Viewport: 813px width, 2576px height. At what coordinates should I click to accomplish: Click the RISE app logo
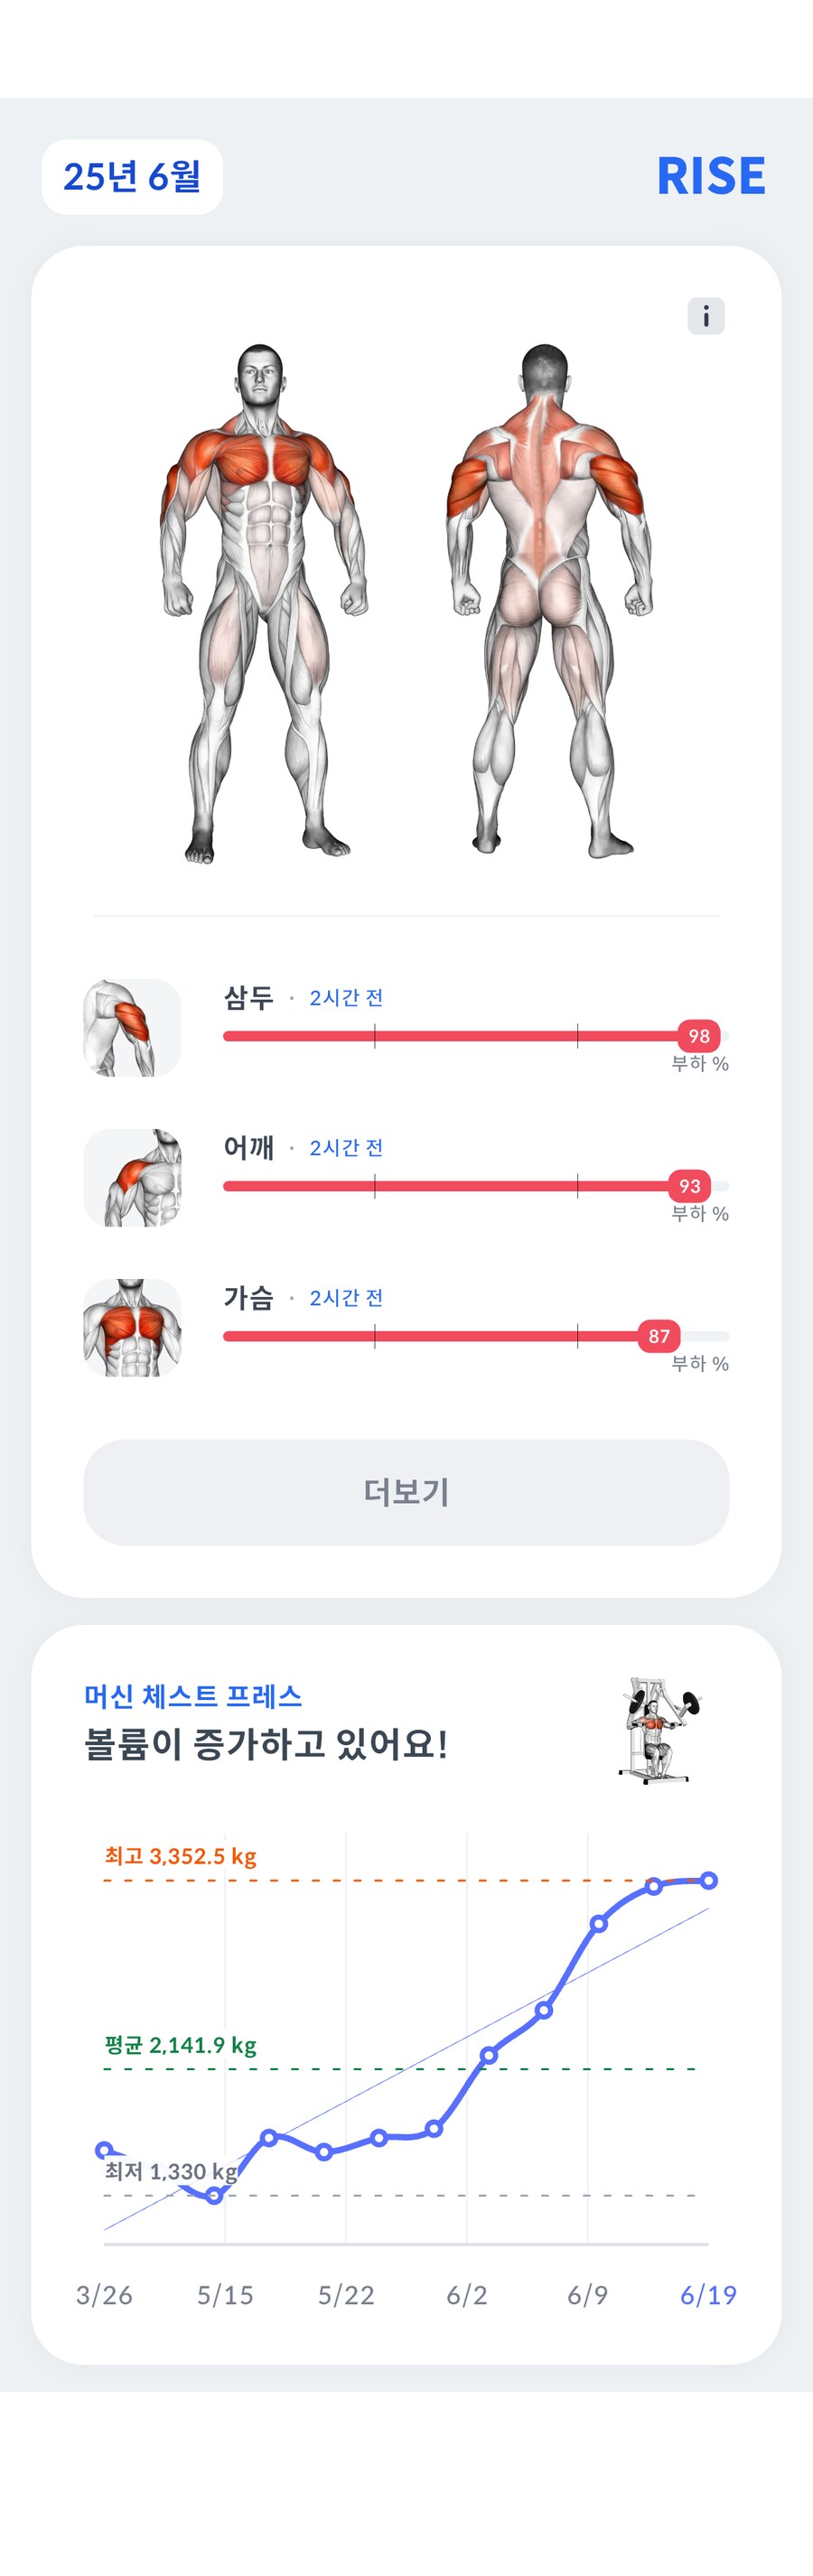coord(712,177)
